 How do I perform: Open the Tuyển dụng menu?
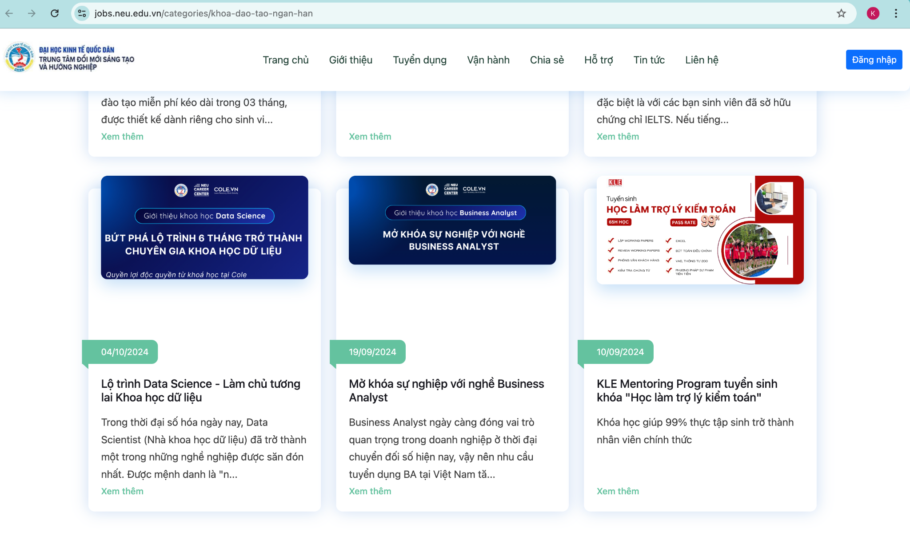point(419,60)
